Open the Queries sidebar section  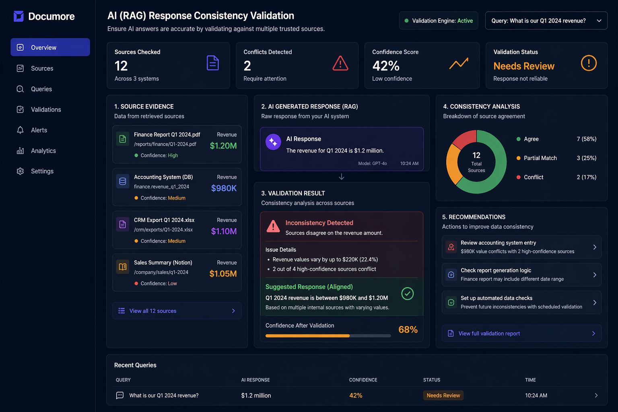pos(50,89)
